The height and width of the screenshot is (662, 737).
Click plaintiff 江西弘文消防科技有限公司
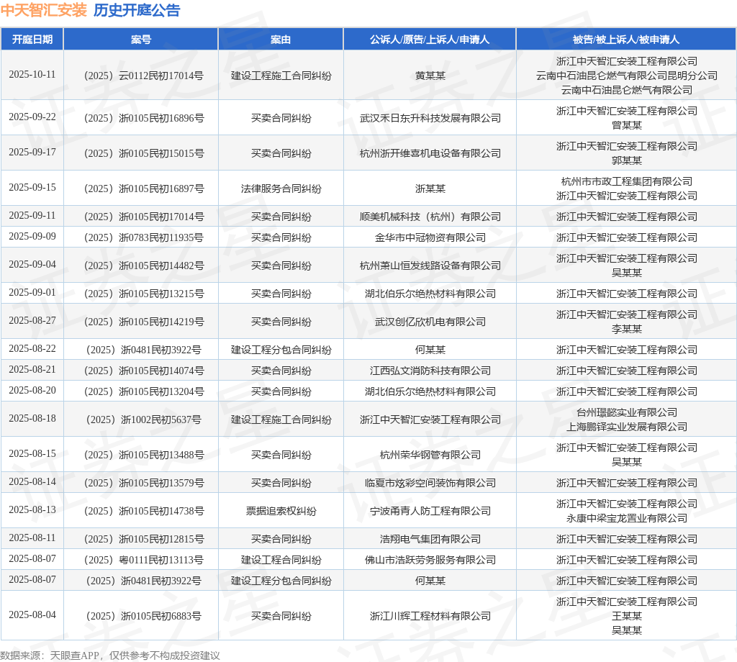[430, 371]
